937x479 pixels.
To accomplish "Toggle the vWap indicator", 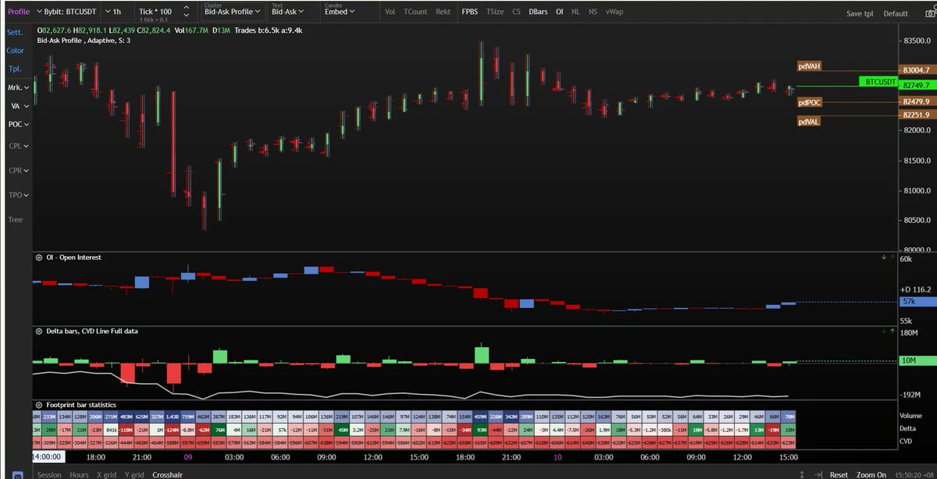I will coord(615,12).
